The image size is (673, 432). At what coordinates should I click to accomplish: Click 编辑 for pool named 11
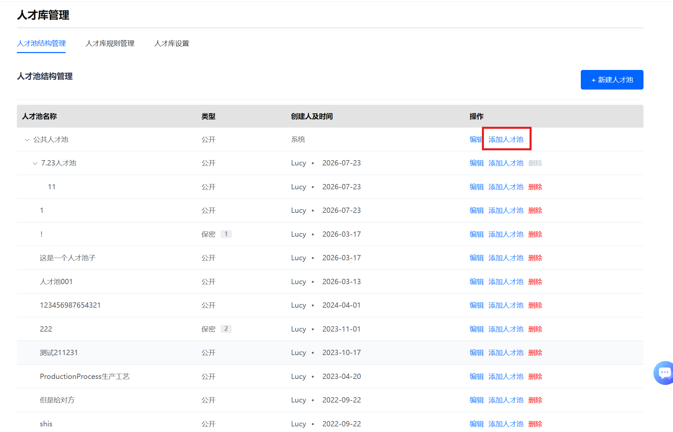477,187
